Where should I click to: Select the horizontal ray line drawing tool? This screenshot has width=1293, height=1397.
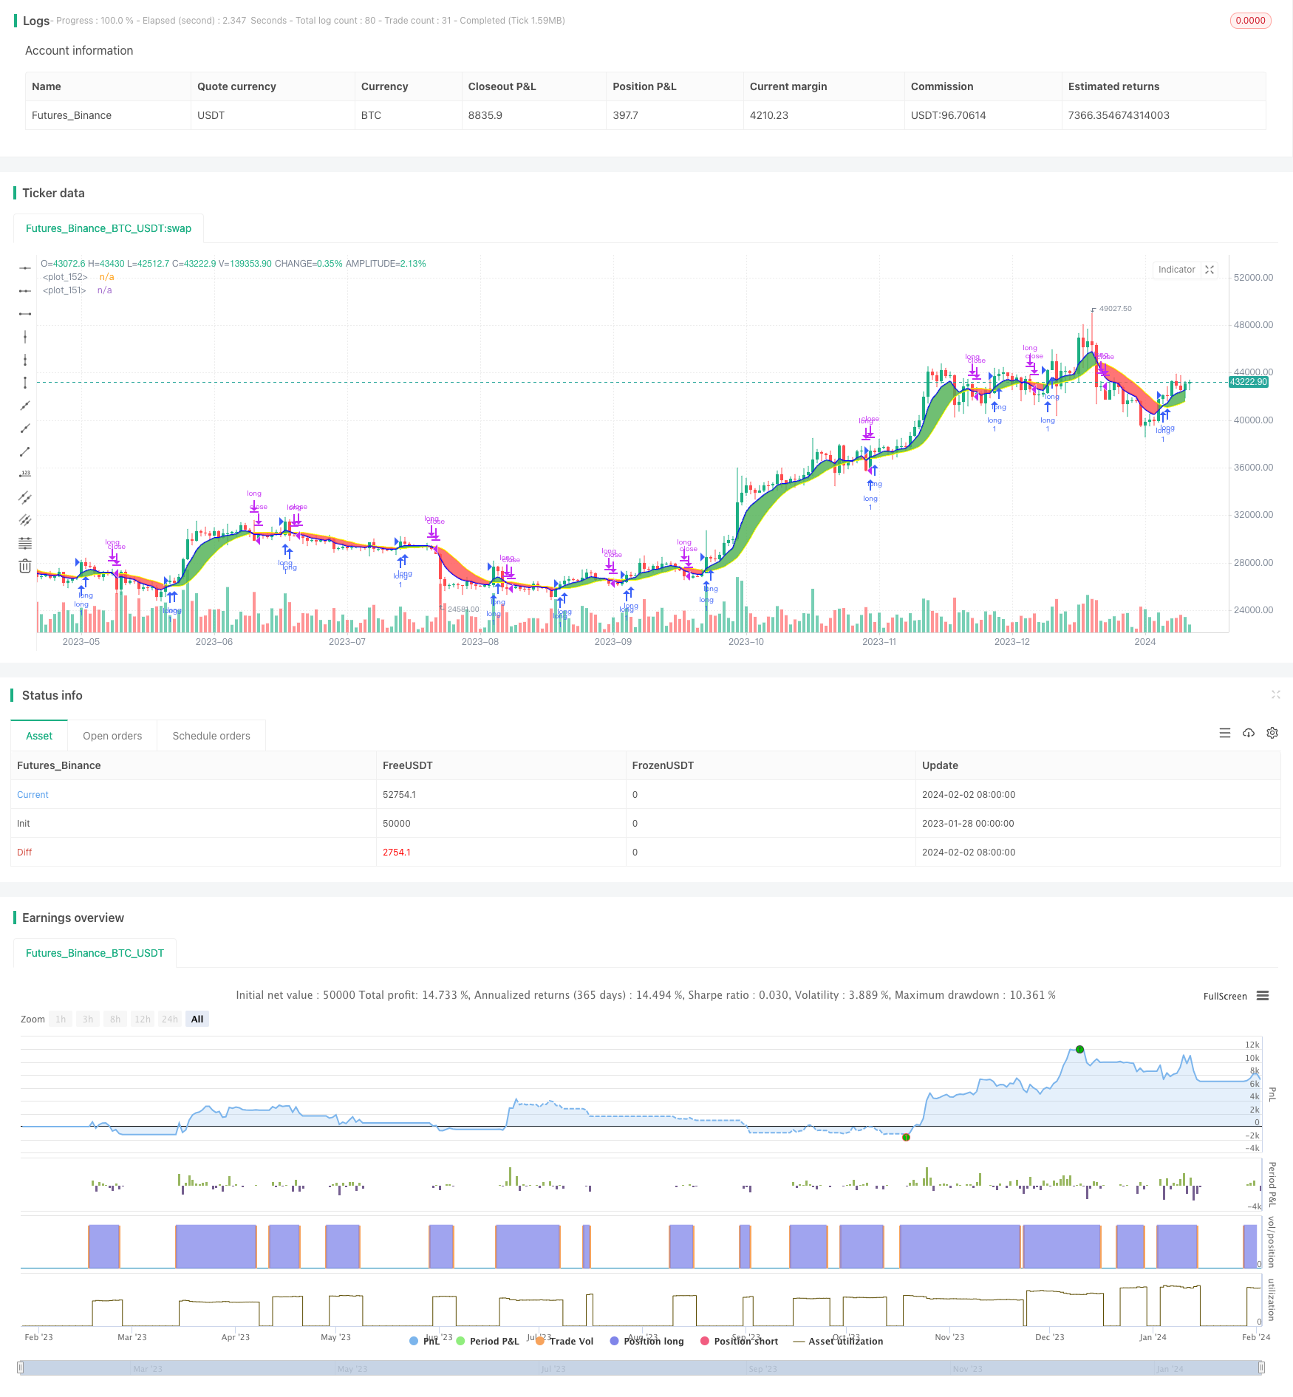click(25, 291)
